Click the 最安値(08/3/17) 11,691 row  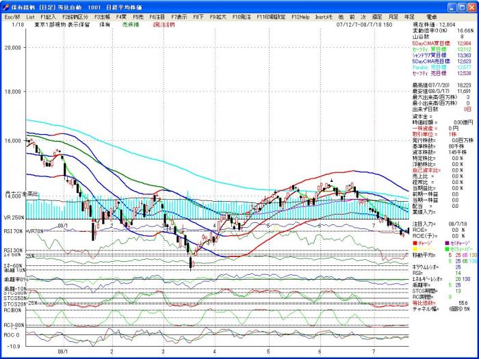pyautogui.click(x=442, y=91)
